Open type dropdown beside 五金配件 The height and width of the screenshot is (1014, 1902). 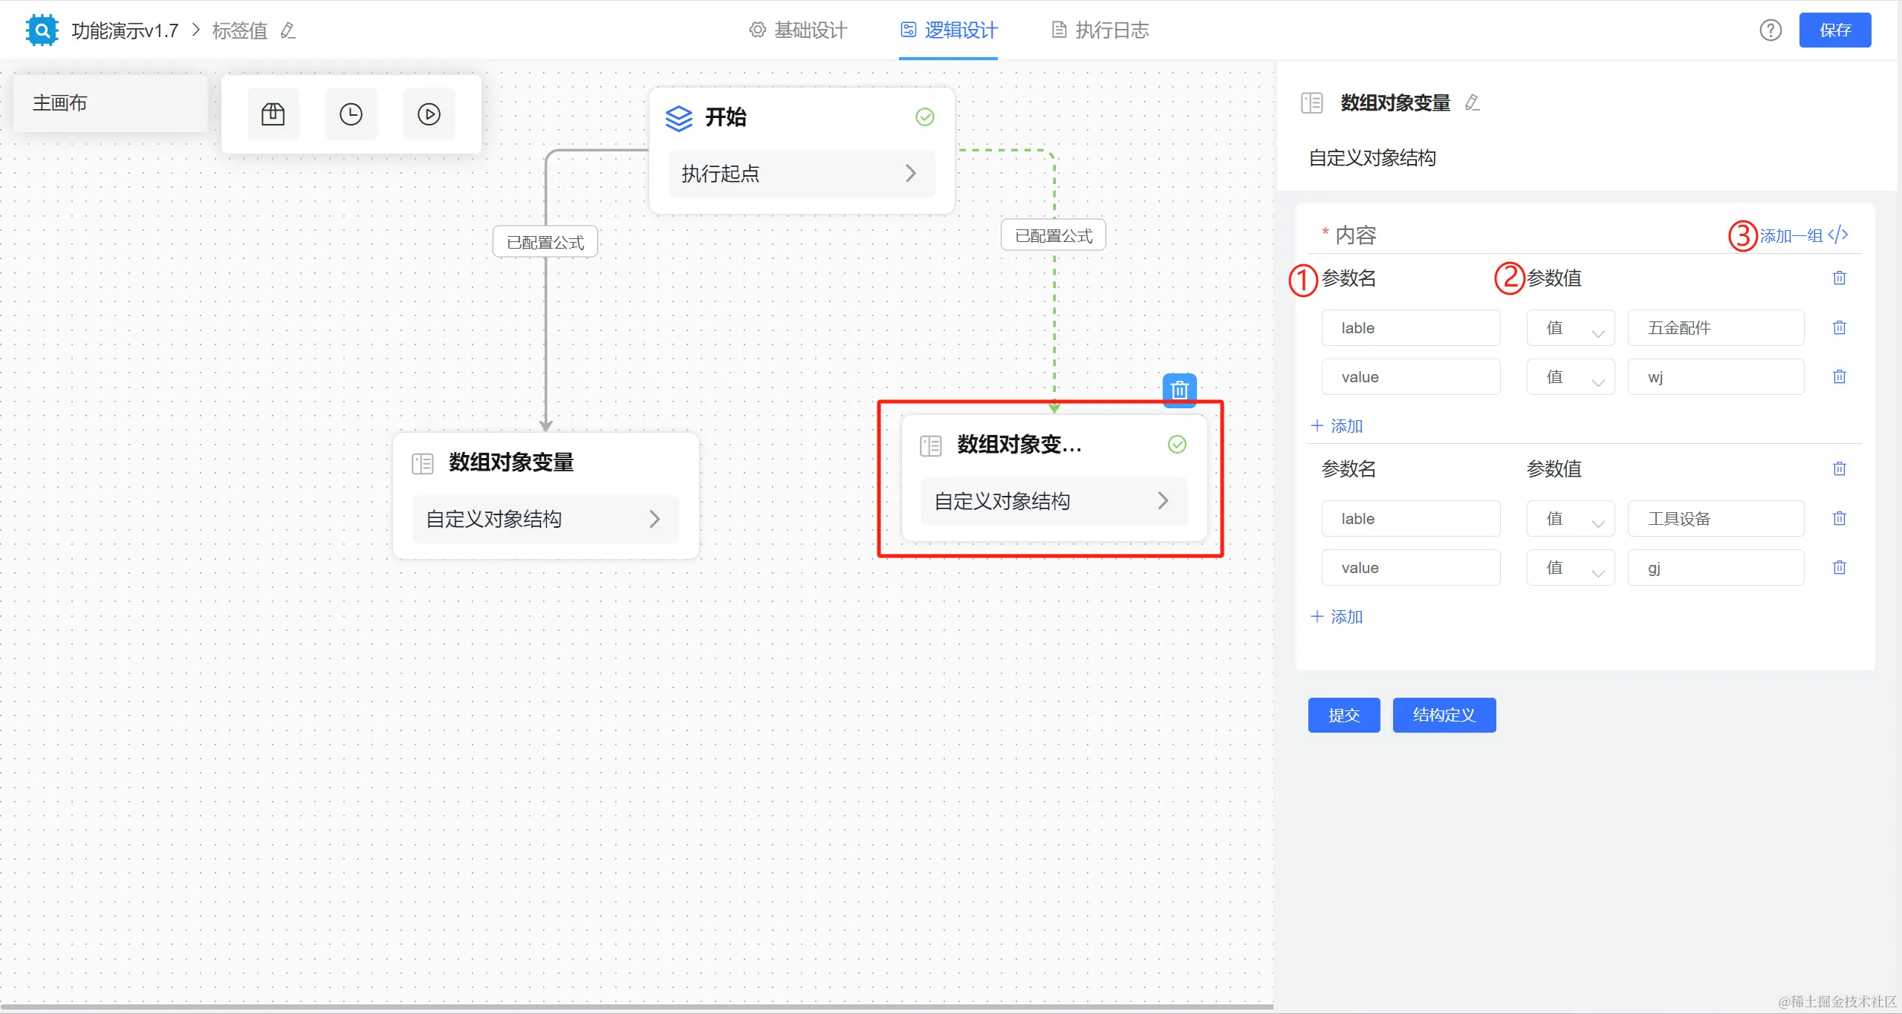point(1570,328)
